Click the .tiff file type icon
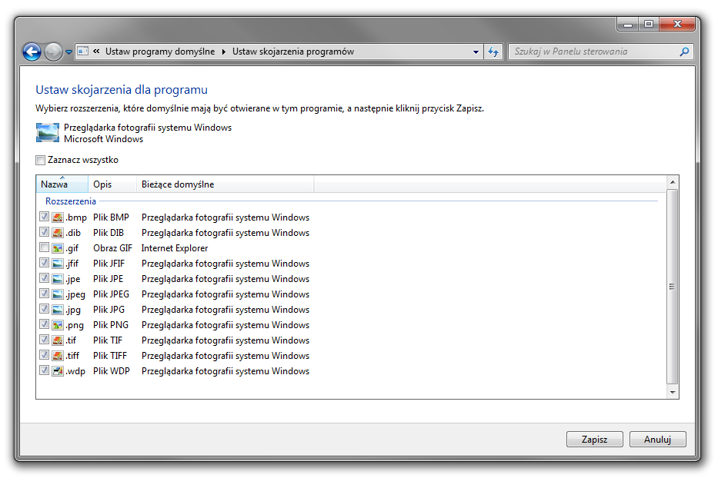 [57, 355]
